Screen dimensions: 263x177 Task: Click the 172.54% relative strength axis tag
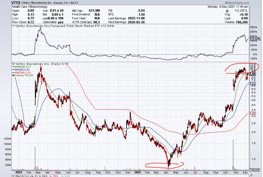pyautogui.click(x=255, y=39)
